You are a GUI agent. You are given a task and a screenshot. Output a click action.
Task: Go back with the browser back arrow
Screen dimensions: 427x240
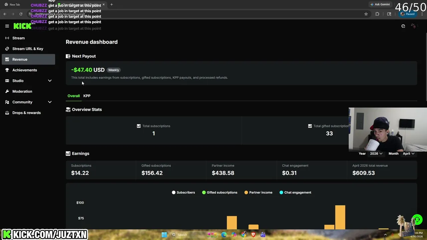(5, 14)
